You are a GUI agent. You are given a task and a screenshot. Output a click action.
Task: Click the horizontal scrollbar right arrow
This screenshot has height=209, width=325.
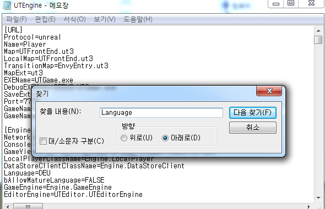click(308, 206)
